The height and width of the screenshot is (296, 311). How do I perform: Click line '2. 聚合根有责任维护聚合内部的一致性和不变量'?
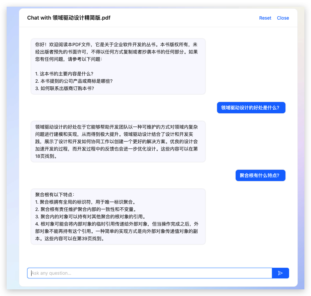coord(86,209)
